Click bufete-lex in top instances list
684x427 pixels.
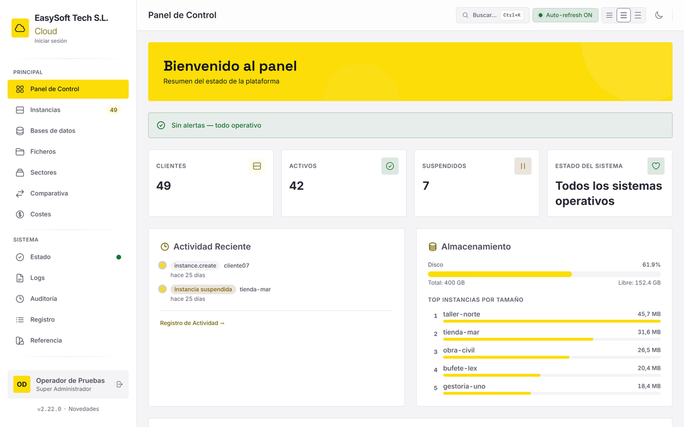460,368
